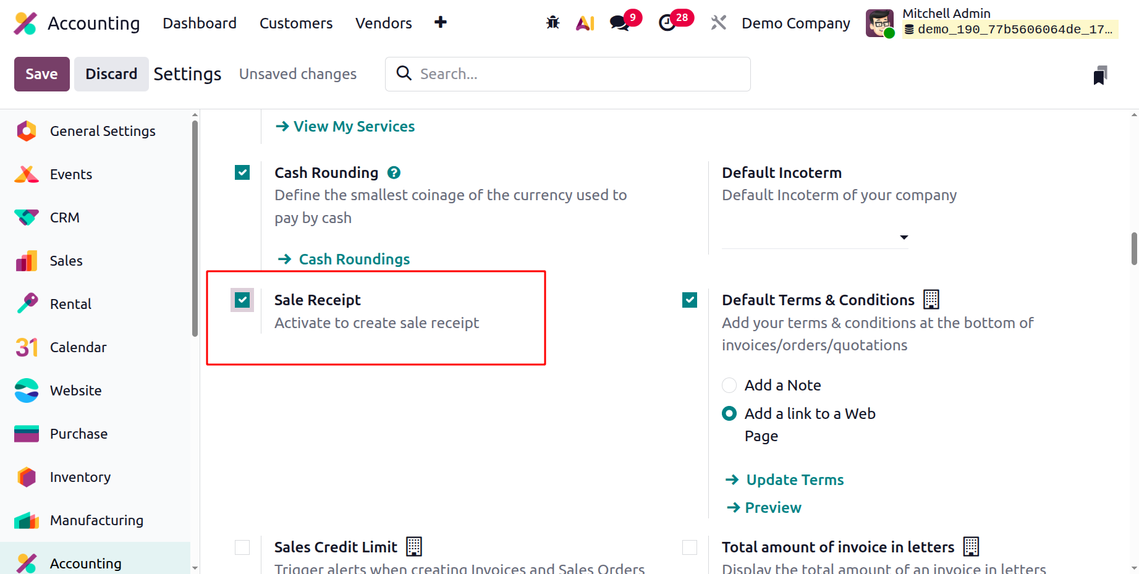The image size is (1139, 574).
Task: Click the Accounting app logo icon
Action: pyautogui.click(x=25, y=23)
